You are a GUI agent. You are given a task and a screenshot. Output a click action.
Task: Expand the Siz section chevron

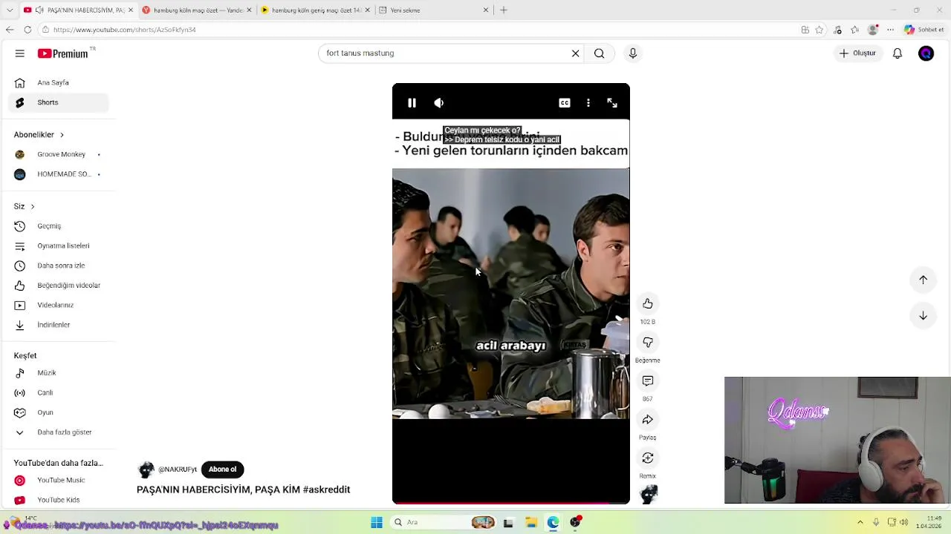pyautogui.click(x=32, y=206)
